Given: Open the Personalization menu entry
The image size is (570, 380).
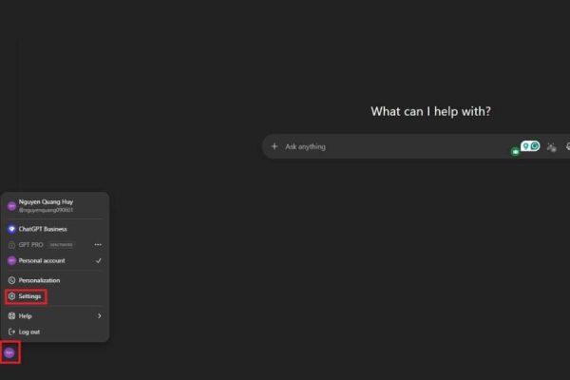Looking at the screenshot, I should point(39,280).
